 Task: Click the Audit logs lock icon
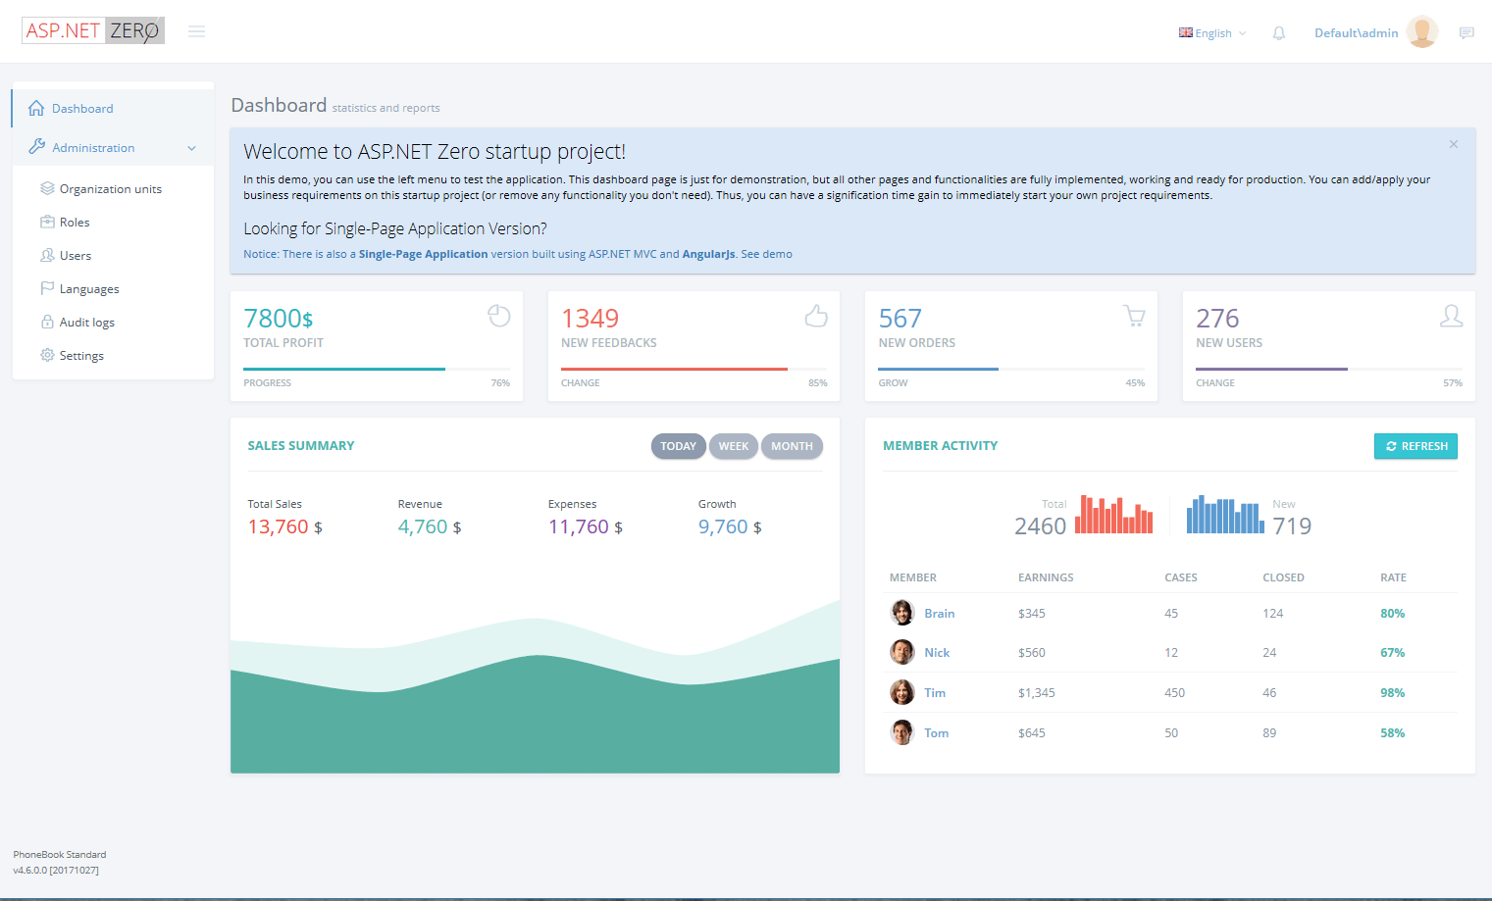pos(47,322)
